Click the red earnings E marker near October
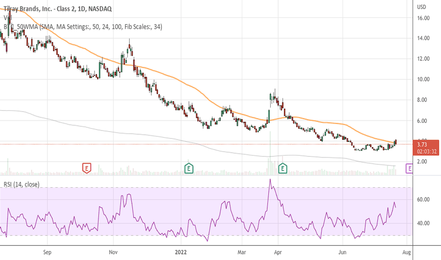441x260 pixels. pyautogui.click(x=87, y=168)
